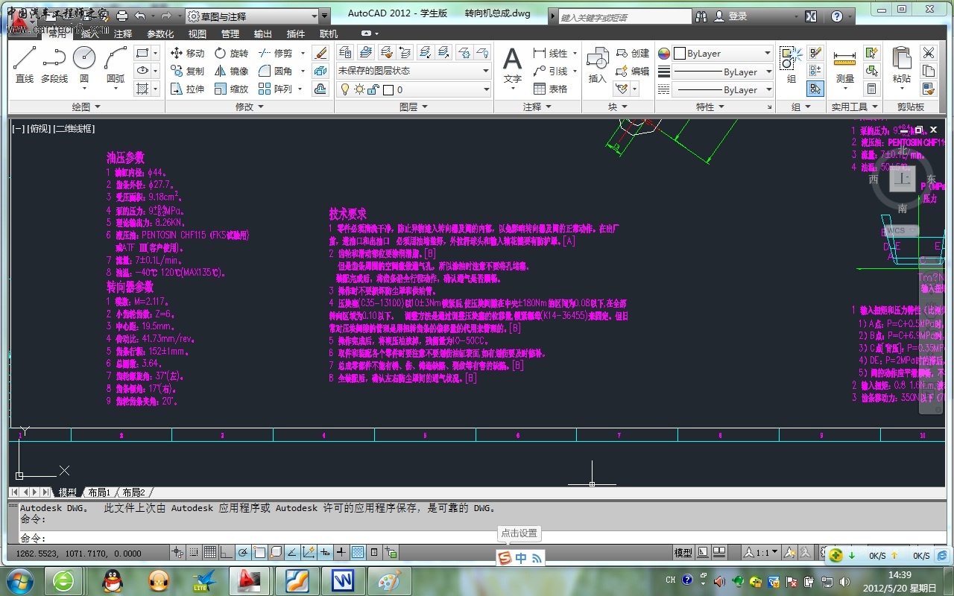This screenshot has height=596, width=954.
Task: Open the ByLayer lineweight dropdown
Action: click(722, 72)
